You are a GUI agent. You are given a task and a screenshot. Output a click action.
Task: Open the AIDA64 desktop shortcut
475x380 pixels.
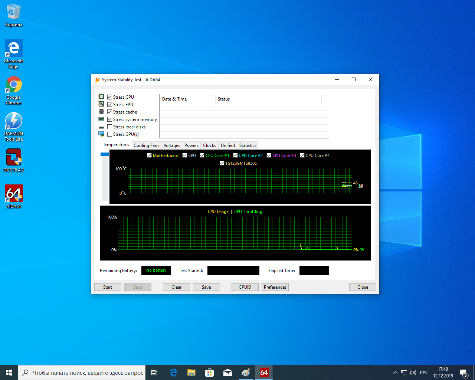pos(13,197)
